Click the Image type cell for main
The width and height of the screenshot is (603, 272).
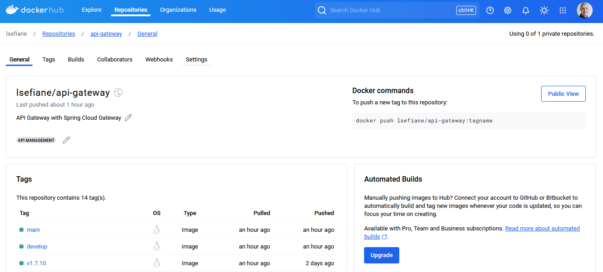(190, 230)
